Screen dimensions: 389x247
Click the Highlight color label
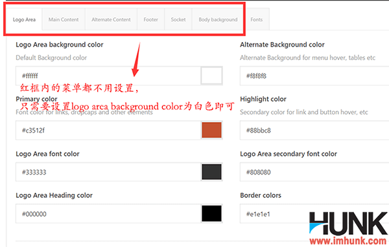click(x=263, y=99)
